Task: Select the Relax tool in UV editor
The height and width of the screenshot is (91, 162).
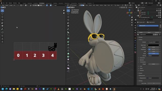Action: click(2, 39)
